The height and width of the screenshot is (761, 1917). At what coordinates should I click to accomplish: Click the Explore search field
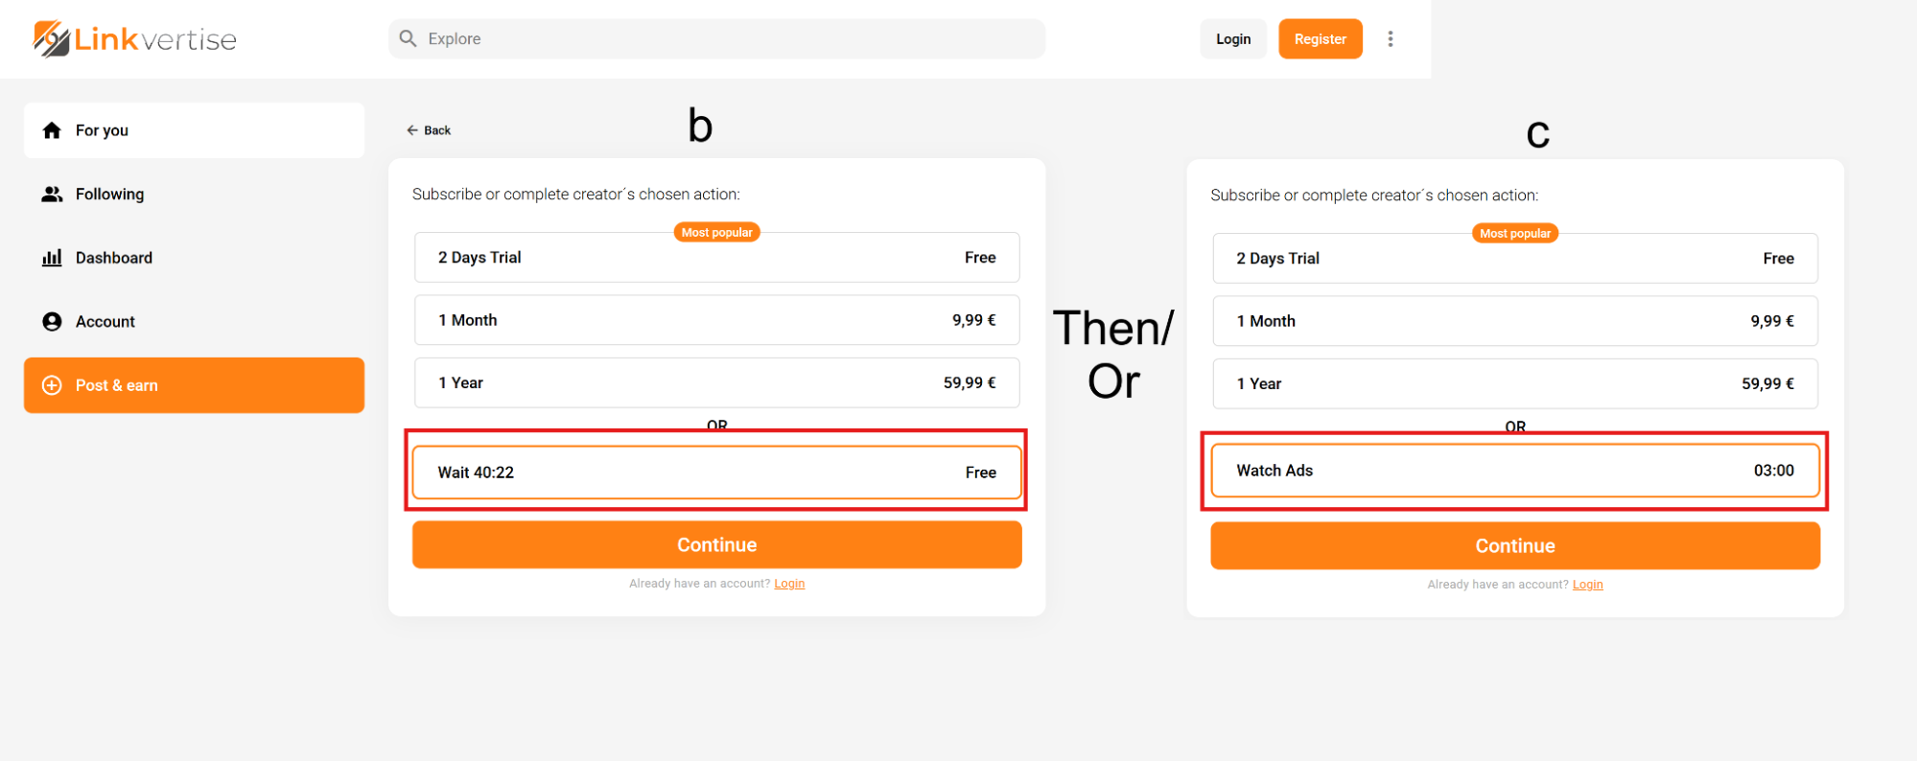(x=729, y=38)
